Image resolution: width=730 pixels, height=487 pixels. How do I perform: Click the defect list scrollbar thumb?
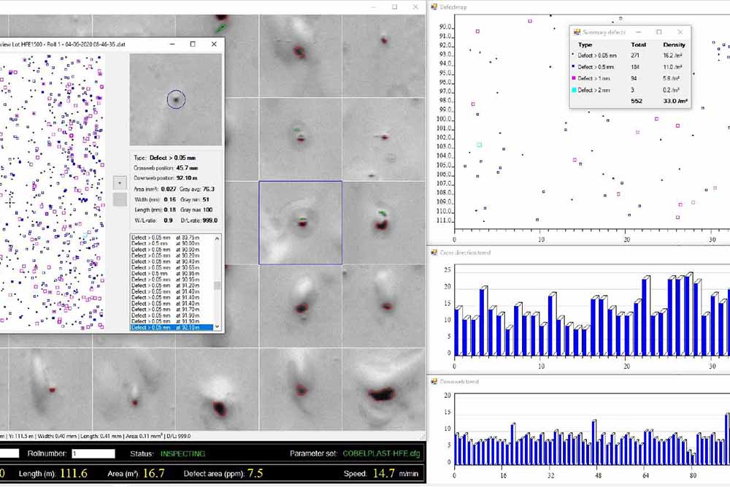tap(217, 285)
